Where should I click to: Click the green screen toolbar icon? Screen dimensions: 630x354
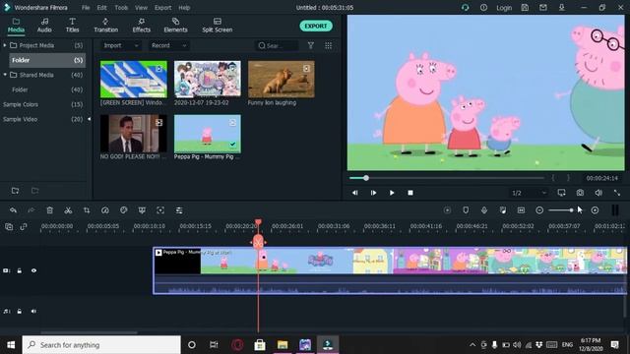click(142, 210)
